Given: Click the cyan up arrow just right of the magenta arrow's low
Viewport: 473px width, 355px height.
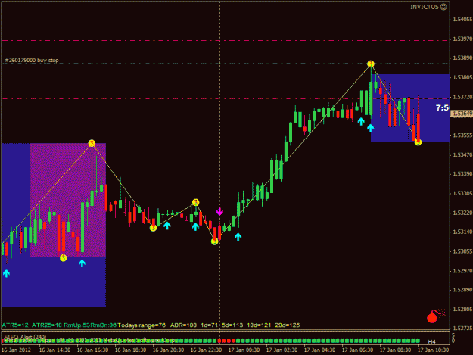Looking at the screenshot, I should pos(238,237).
